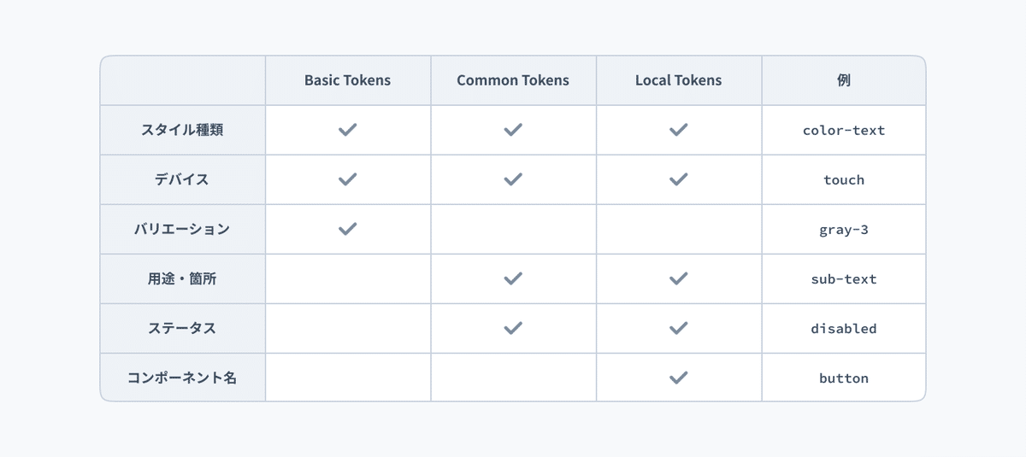Image resolution: width=1026 pixels, height=457 pixels.
Task: Click the デバイス checkmark under Basic Tokens
Action: point(347,179)
